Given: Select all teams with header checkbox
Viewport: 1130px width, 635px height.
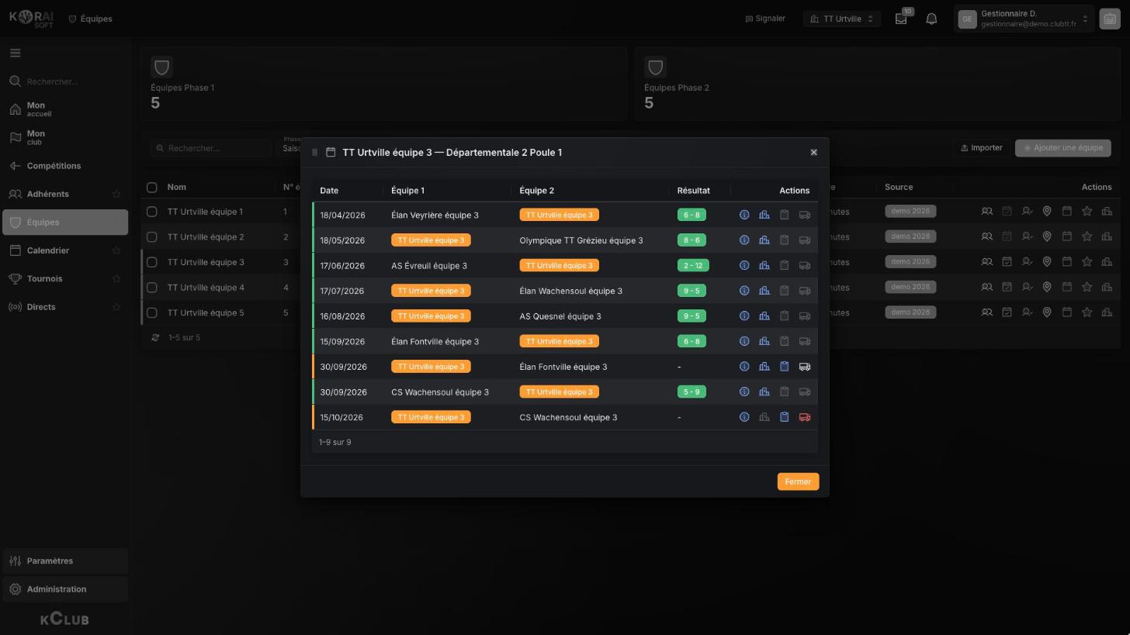Looking at the screenshot, I should (152, 188).
